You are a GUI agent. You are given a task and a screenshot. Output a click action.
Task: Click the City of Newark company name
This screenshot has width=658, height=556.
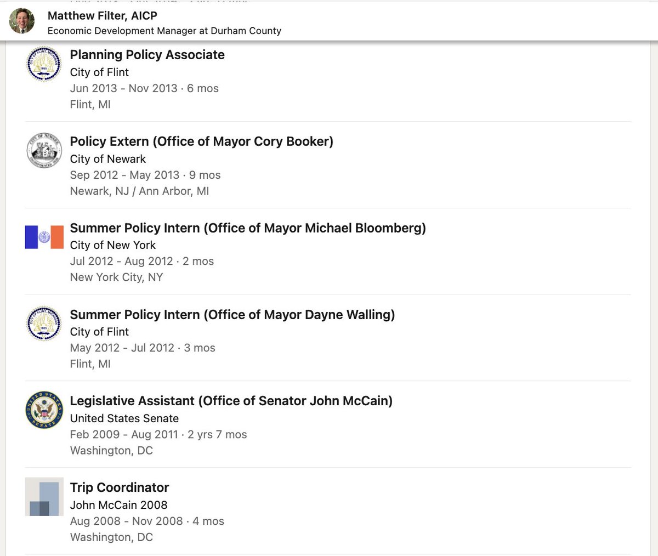(x=107, y=159)
